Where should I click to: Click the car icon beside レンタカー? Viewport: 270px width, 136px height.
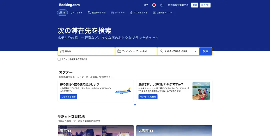point(112,12)
